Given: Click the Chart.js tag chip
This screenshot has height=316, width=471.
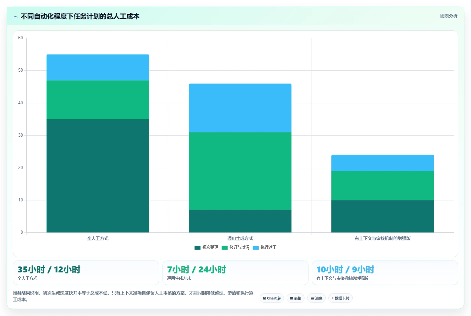Looking at the screenshot, I should tap(272, 298).
